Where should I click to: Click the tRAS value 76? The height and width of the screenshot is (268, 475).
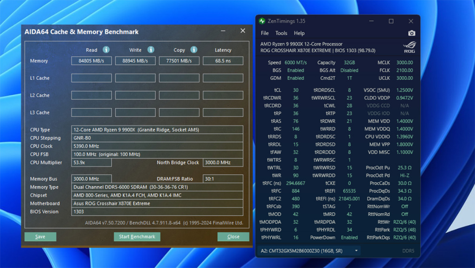(295, 121)
